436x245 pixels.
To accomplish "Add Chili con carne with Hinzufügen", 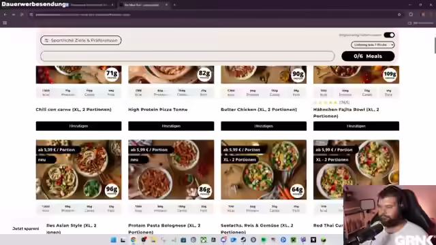I will pyautogui.click(x=79, y=126).
